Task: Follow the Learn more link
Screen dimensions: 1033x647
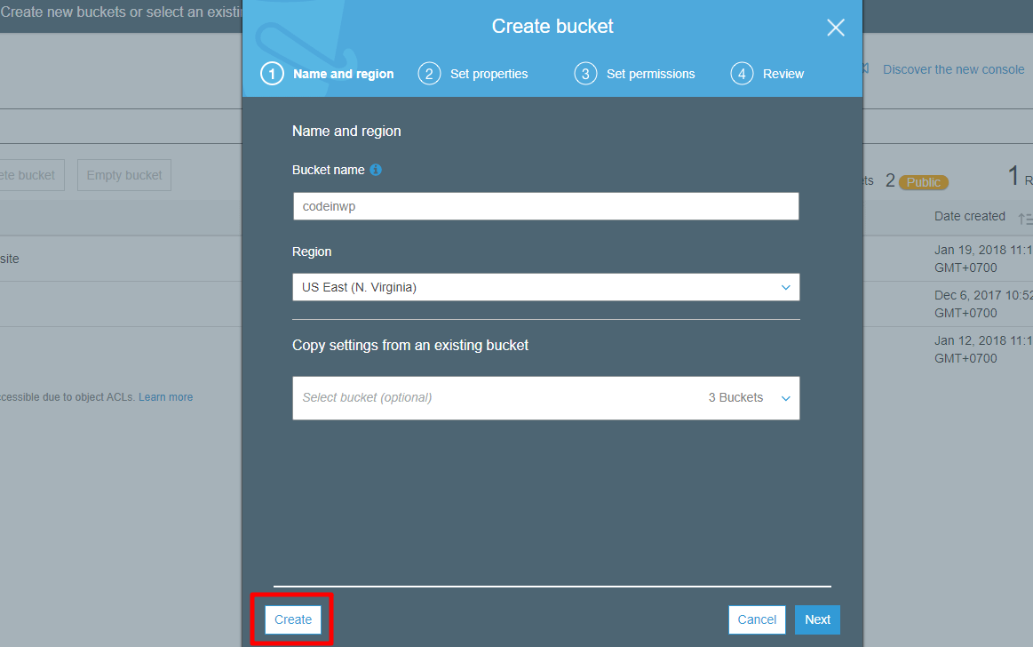Action: [165, 397]
